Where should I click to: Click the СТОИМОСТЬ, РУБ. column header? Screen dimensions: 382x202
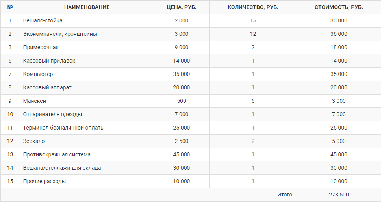tap(339, 7)
